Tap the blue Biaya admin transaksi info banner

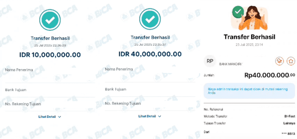click(x=249, y=91)
